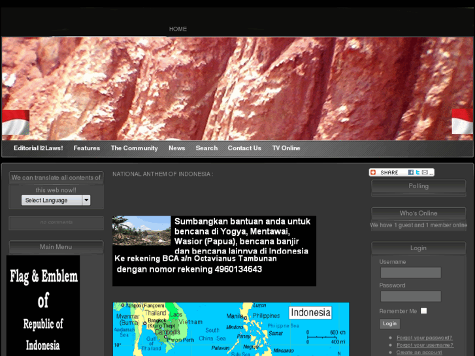
Task: Focus the Username input field
Action: (x=410, y=272)
